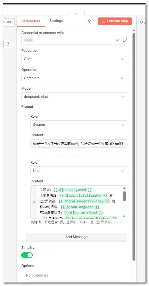Viewport: 149px width, 286px height.
Task: Toggle the Simplify switch off
Action: (27, 255)
